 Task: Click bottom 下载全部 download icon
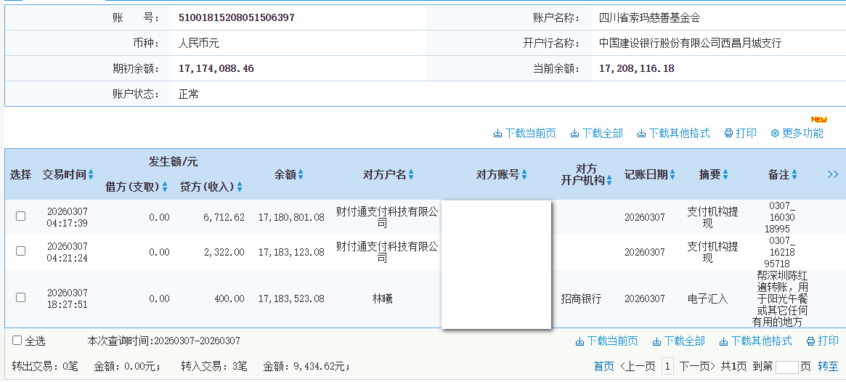tap(657, 341)
